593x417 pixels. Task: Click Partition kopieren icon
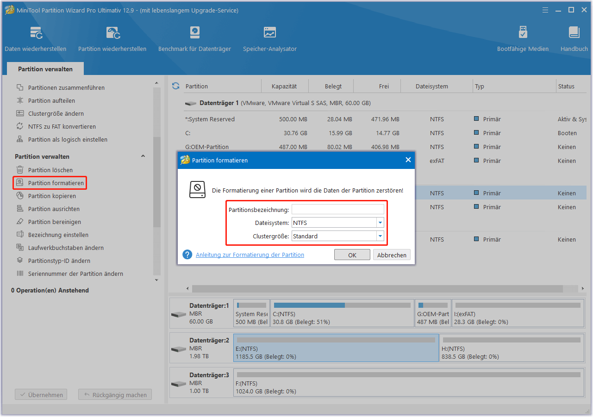[20, 196]
